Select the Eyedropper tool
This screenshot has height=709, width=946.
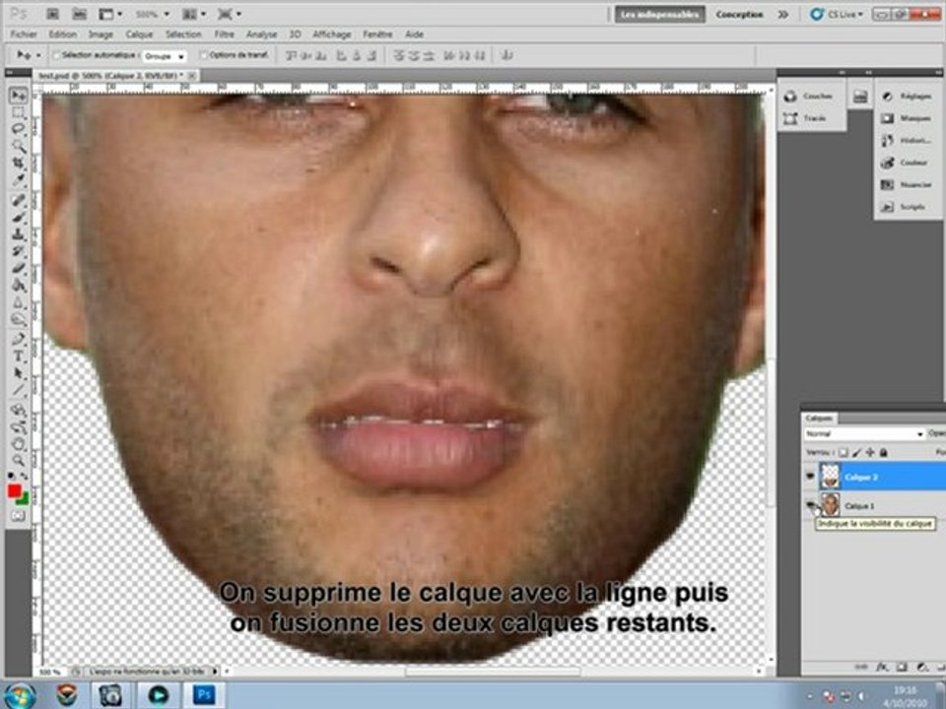[19, 180]
